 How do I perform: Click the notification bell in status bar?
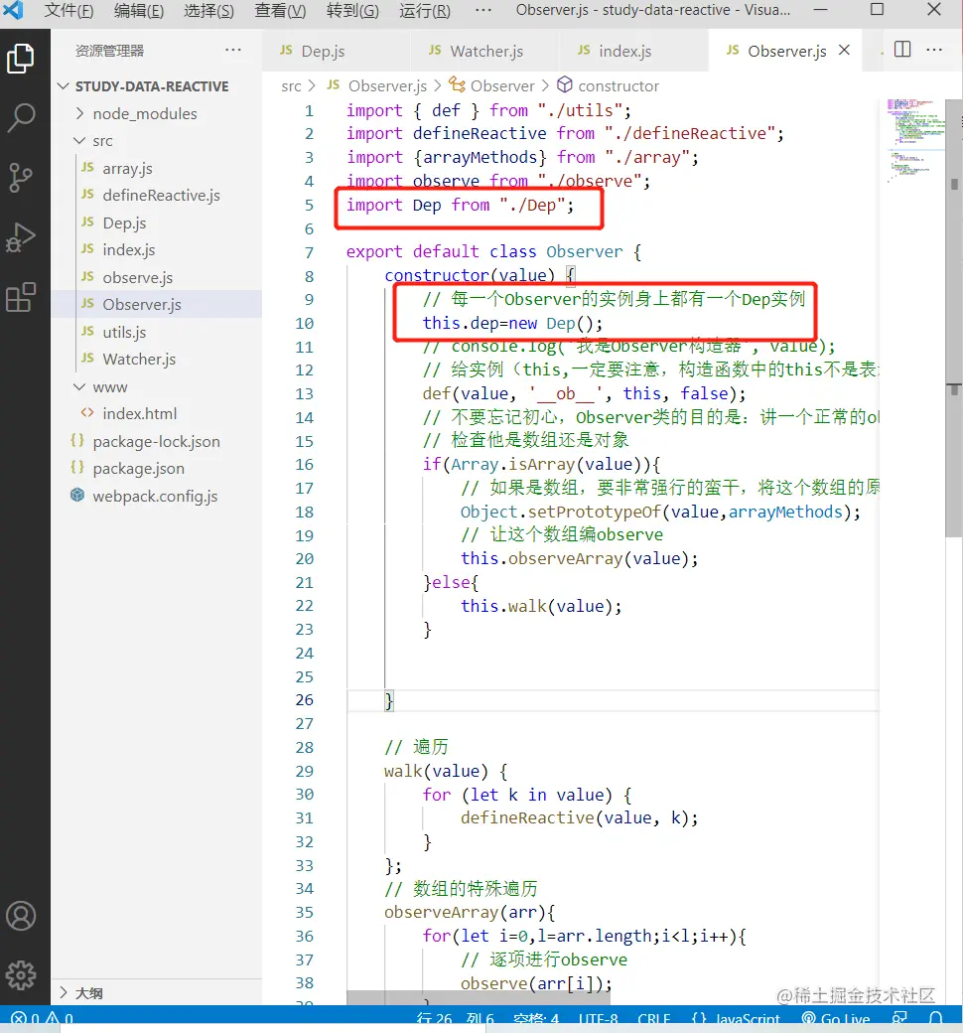(935, 1018)
